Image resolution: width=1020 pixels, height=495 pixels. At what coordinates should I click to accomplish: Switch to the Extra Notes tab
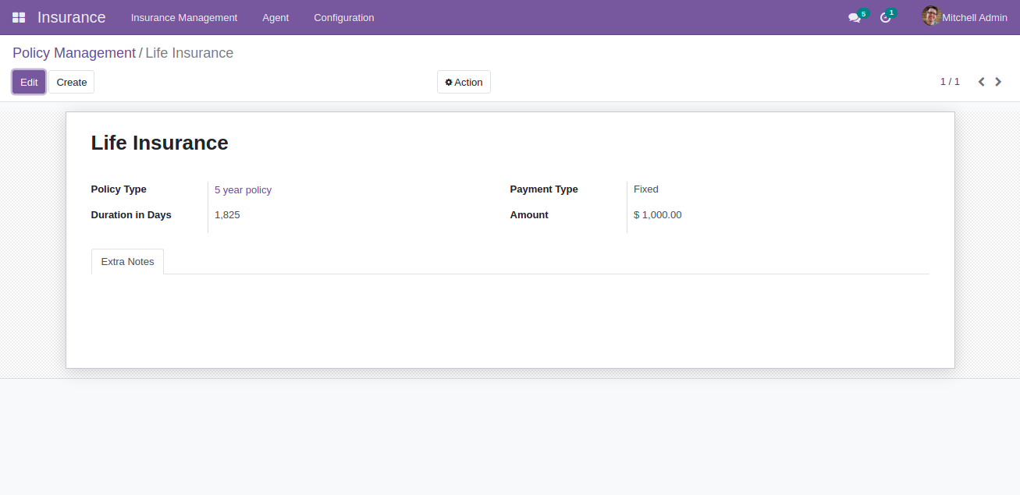click(128, 262)
